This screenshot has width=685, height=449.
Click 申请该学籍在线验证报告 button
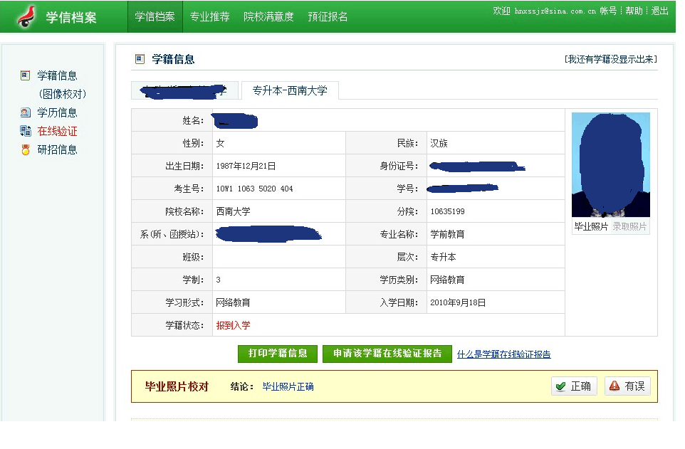click(x=387, y=354)
